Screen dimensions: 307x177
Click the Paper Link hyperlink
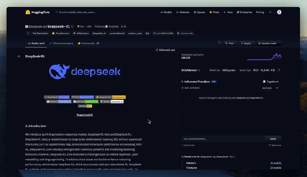click(84, 115)
